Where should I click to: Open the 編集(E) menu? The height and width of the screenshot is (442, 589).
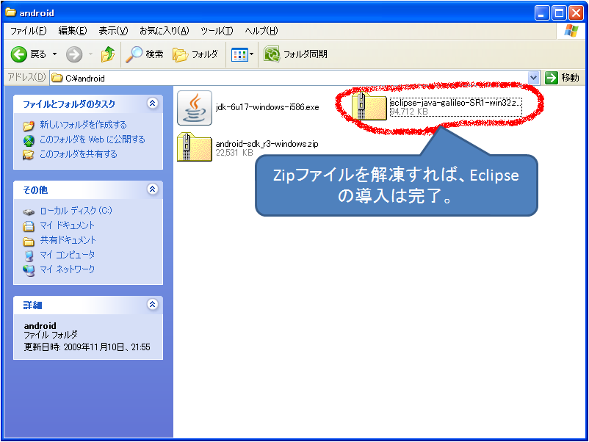73,31
